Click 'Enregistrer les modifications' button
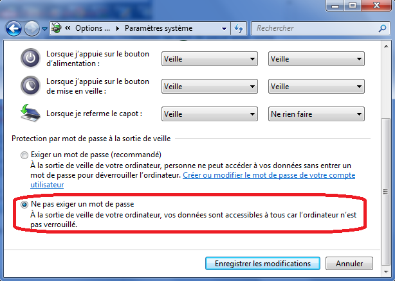 (262, 264)
